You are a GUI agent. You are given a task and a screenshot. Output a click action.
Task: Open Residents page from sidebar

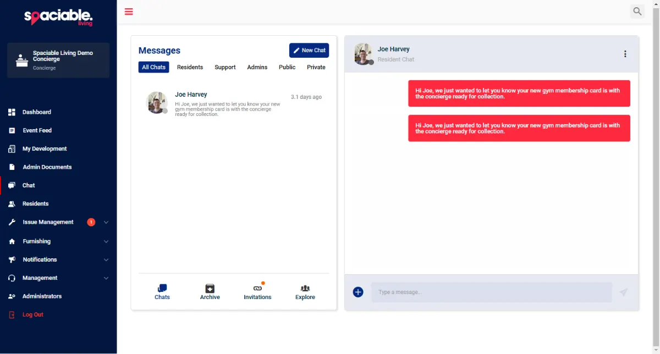(35, 204)
